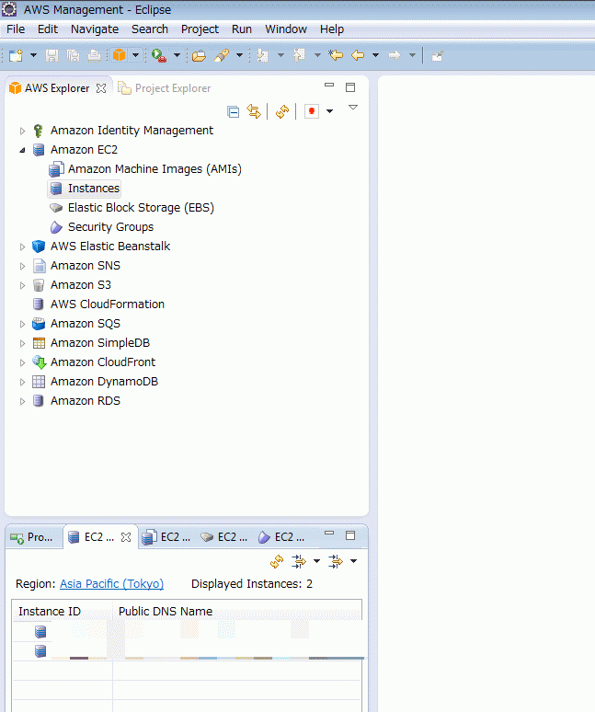This screenshot has height=712, width=595.
Task: Close the EC2 Instances tab
Action: click(x=126, y=537)
